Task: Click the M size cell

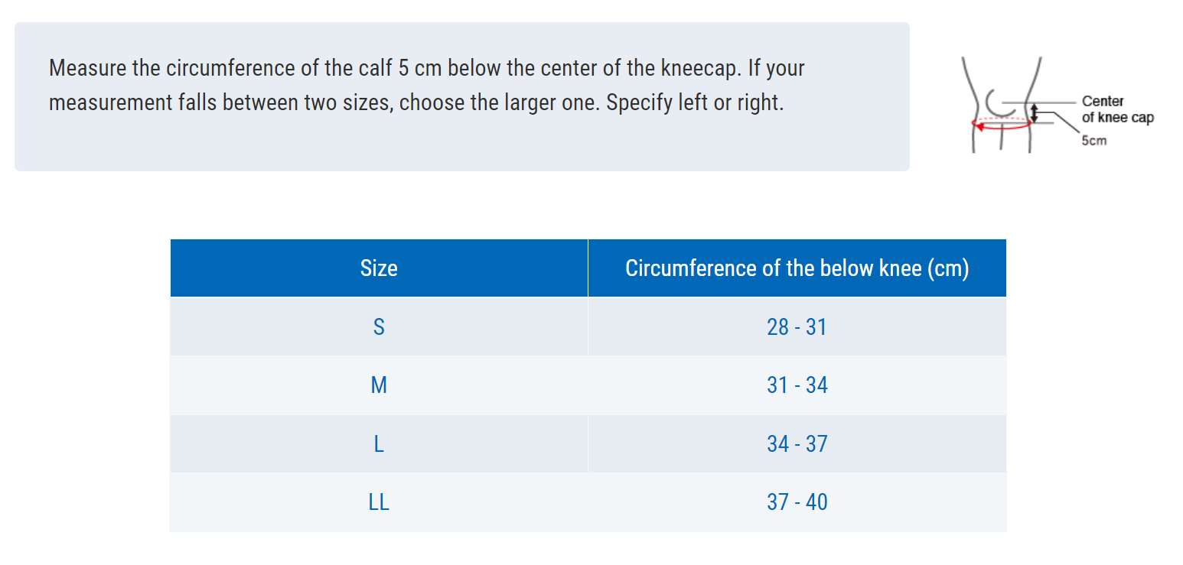Action: tap(379, 385)
